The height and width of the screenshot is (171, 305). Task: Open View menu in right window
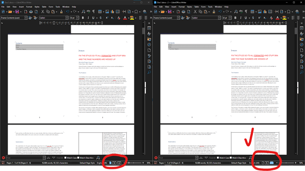point(167,7)
